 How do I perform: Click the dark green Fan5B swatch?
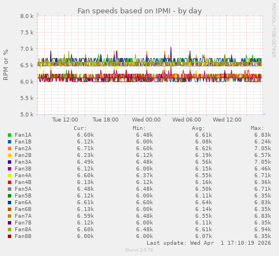pos(10,196)
